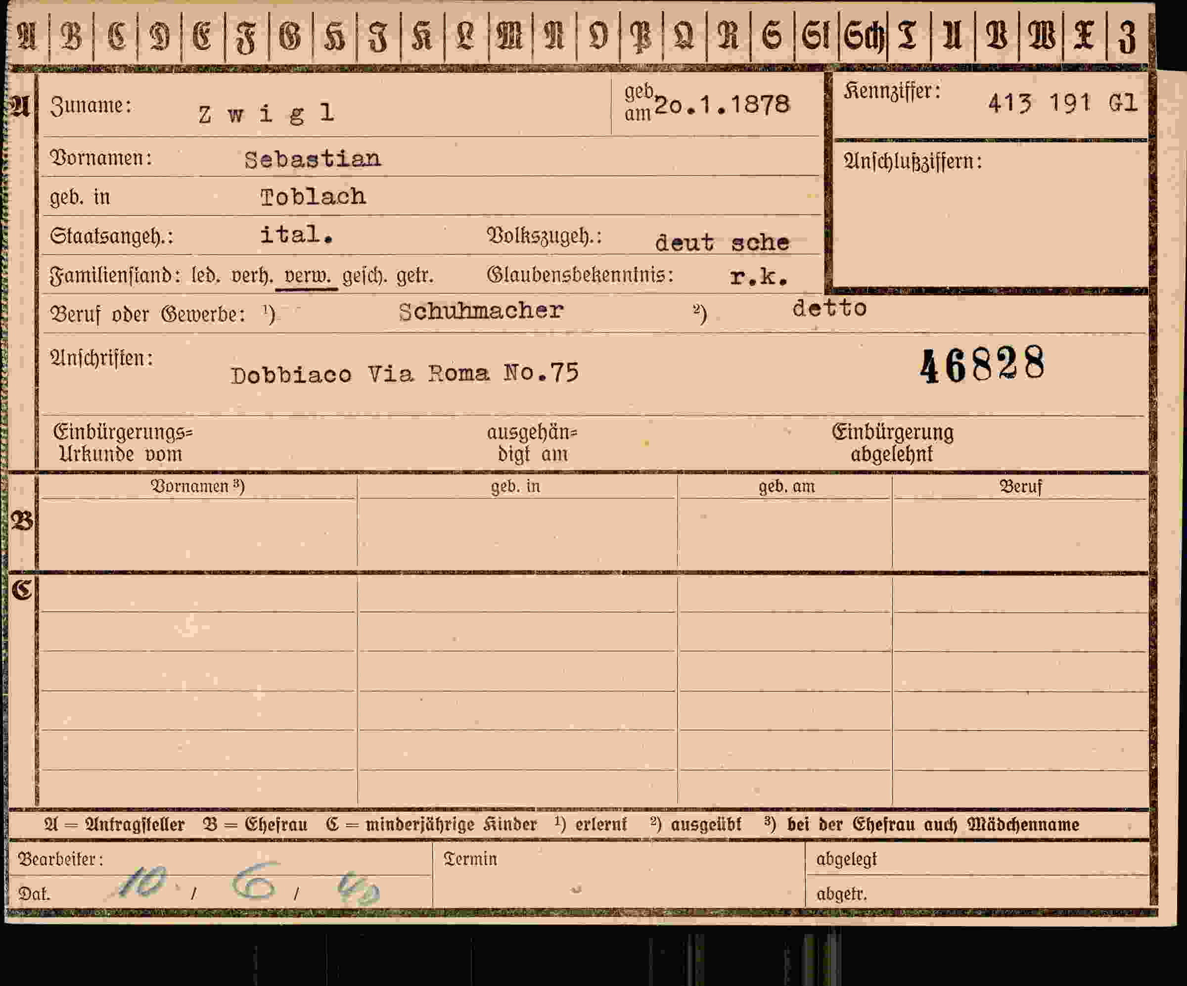Select the underlined option "verw."
This screenshot has width=1187, height=986.
pyautogui.click(x=307, y=276)
